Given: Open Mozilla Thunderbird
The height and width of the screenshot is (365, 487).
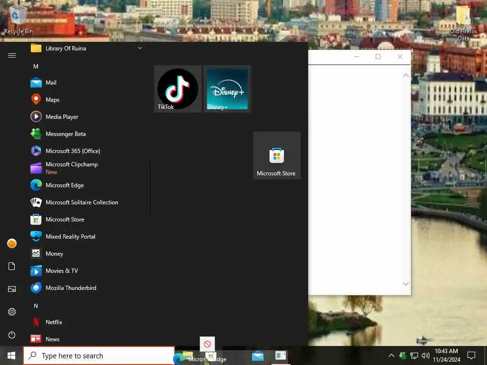Looking at the screenshot, I should coord(87,288).
